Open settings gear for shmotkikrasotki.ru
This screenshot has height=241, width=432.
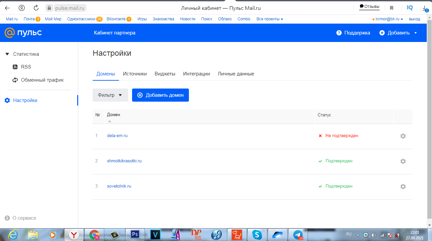403,161
